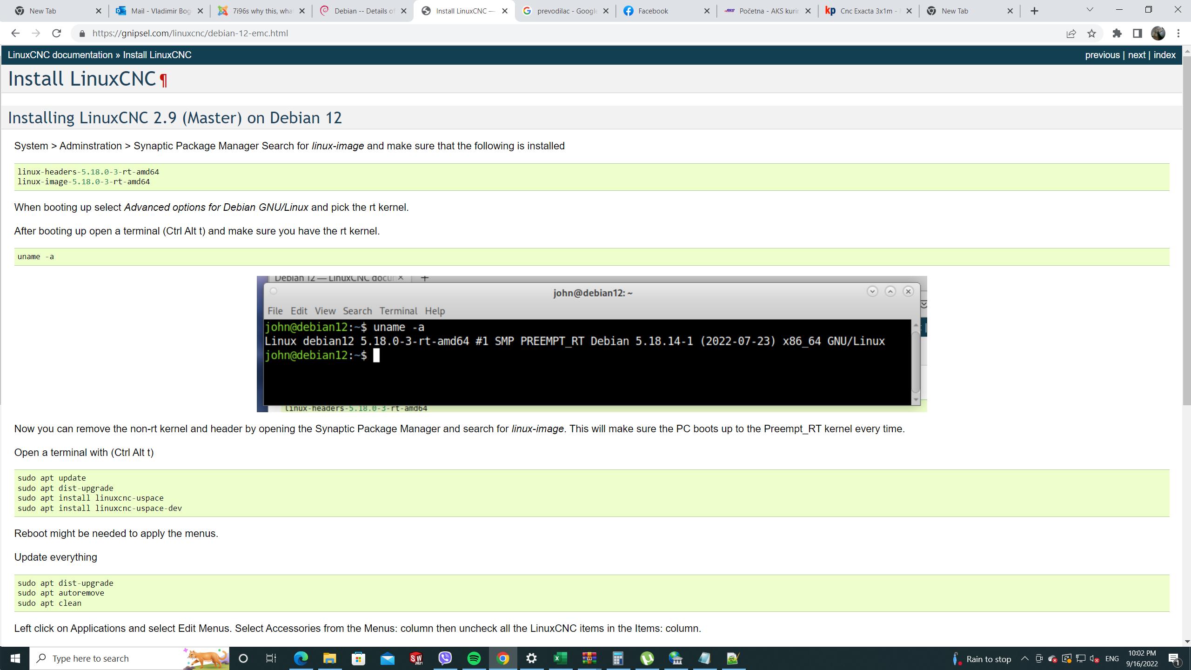
Task: Follow the 'next' navigation link
Action: (1137, 55)
